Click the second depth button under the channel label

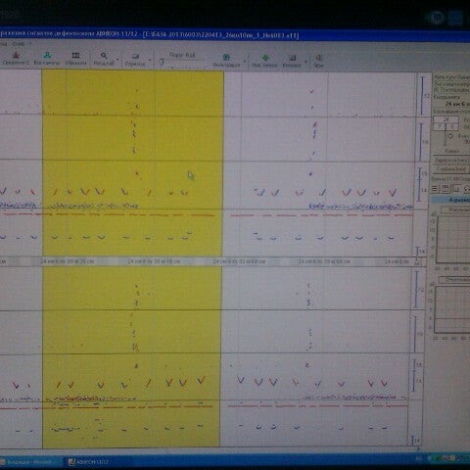point(450,169)
